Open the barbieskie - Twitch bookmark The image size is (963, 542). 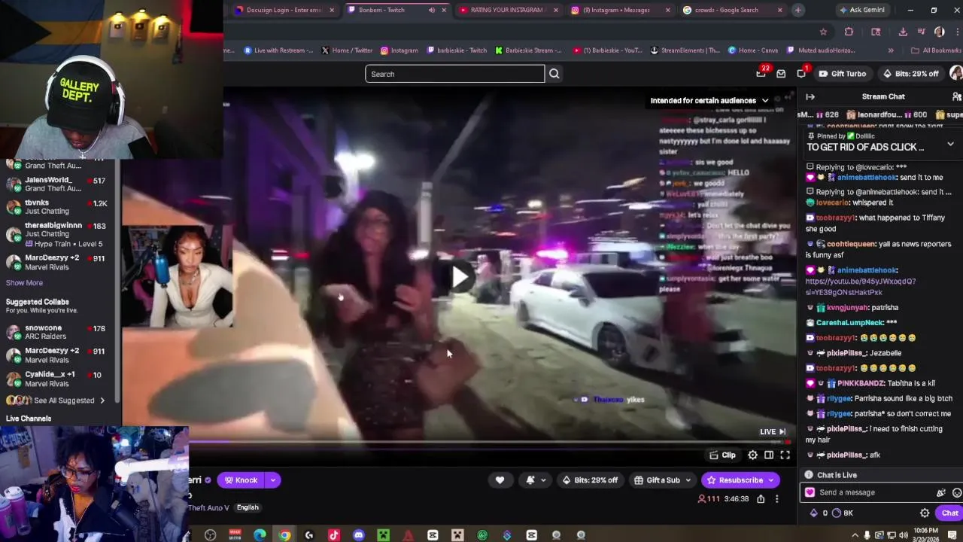click(456, 50)
